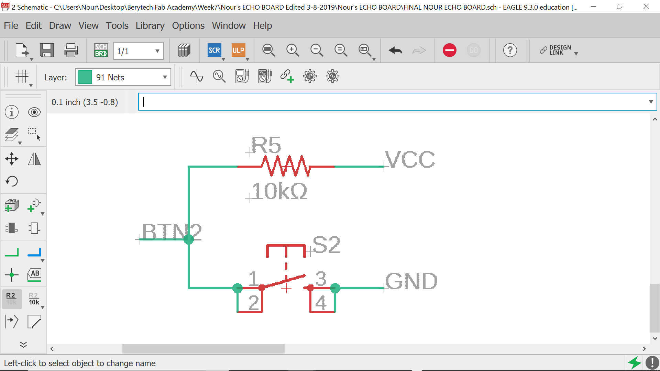The width and height of the screenshot is (660, 371).
Task: Run a script with the SCR icon
Action: click(214, 50)
